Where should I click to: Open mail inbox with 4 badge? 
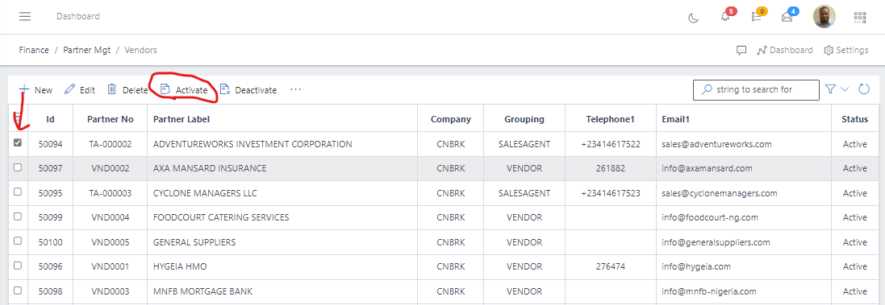point(787,17)
